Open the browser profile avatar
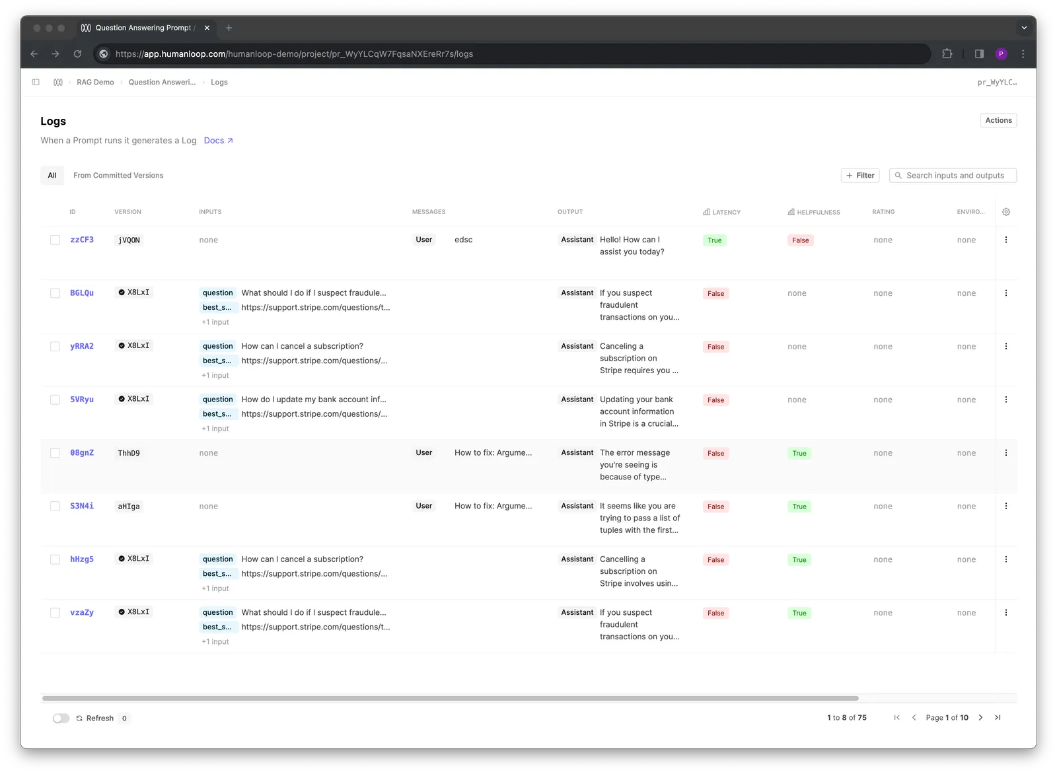This screenshot has height=774, width=1057. 1001,54
